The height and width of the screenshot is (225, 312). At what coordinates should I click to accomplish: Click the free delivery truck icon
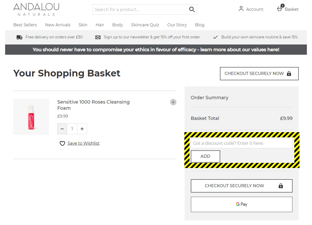19,37
